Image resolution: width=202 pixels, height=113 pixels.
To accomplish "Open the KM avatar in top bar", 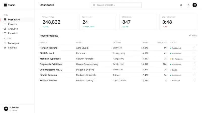I will [x=195, y=5].
